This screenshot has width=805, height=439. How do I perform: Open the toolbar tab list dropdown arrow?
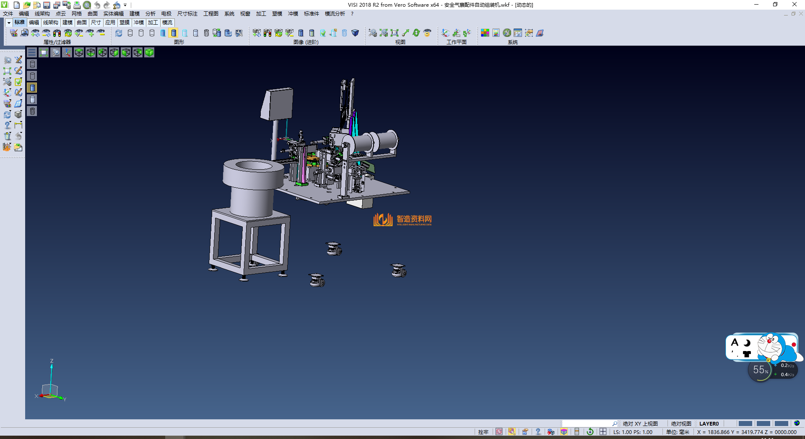(x=9, y=23)
